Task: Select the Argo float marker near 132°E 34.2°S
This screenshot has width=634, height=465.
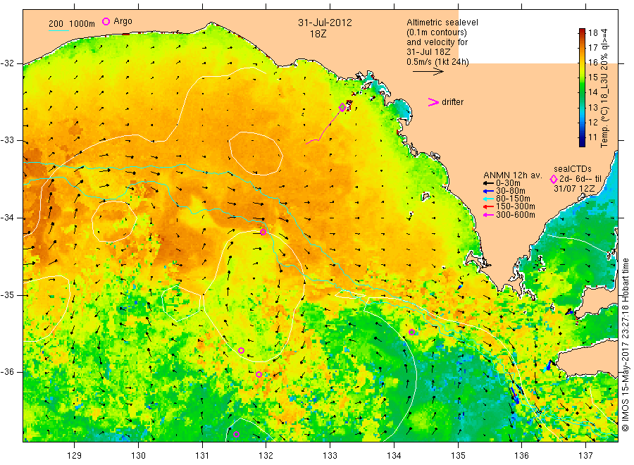Action: [263, 232]
